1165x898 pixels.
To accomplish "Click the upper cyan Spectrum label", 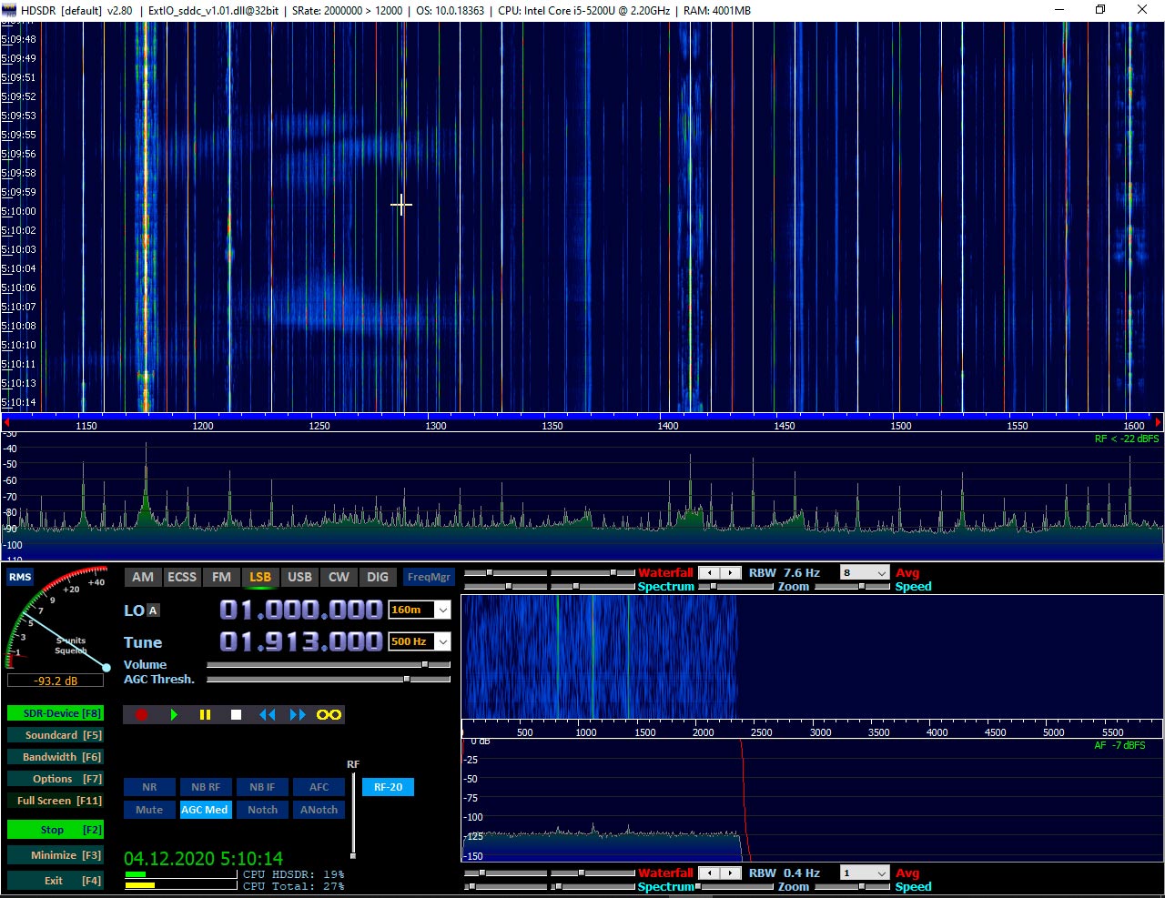I will pyautogui.click(x=665, y=587).
